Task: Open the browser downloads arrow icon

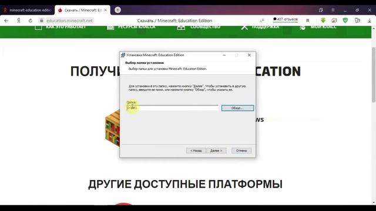Action: pyautogui.click(x=370, y=21)
